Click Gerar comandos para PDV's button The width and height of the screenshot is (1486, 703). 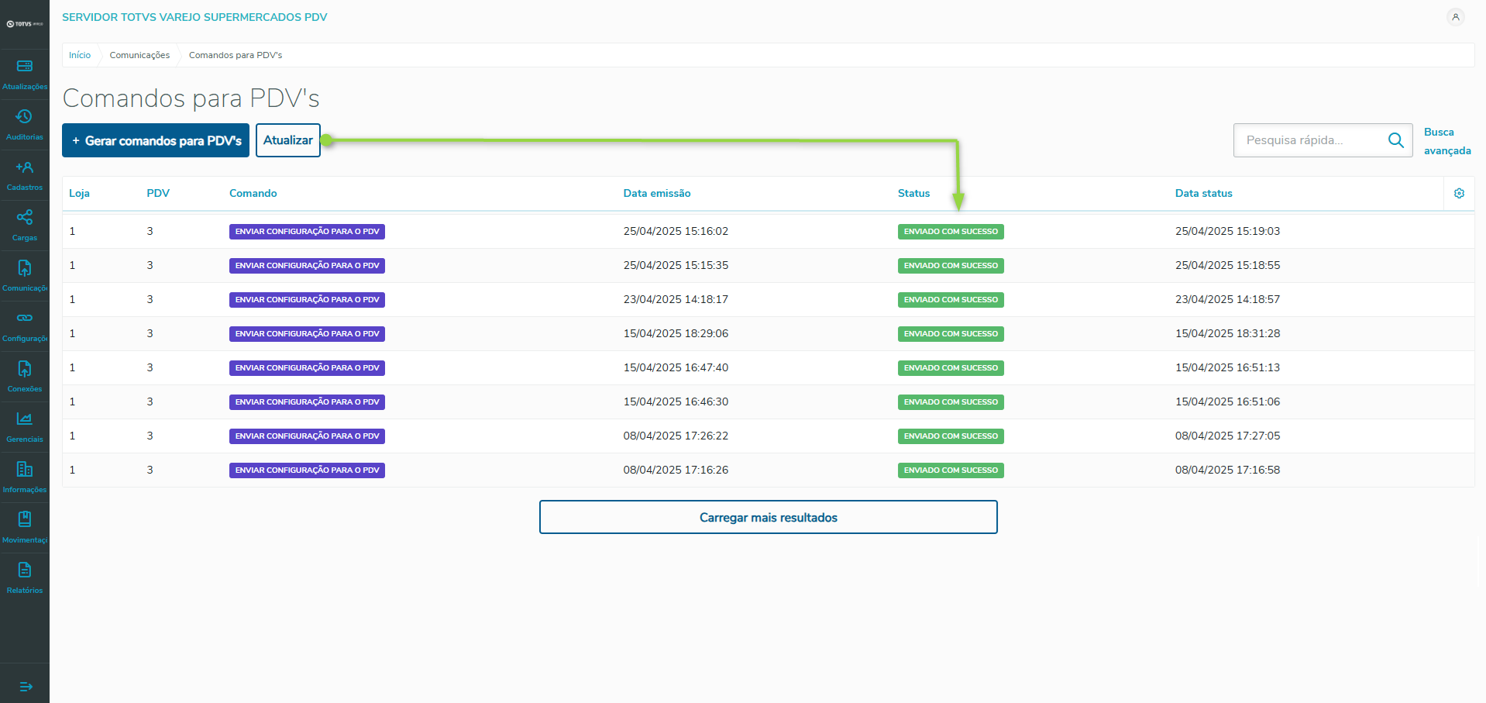[156, 140]
